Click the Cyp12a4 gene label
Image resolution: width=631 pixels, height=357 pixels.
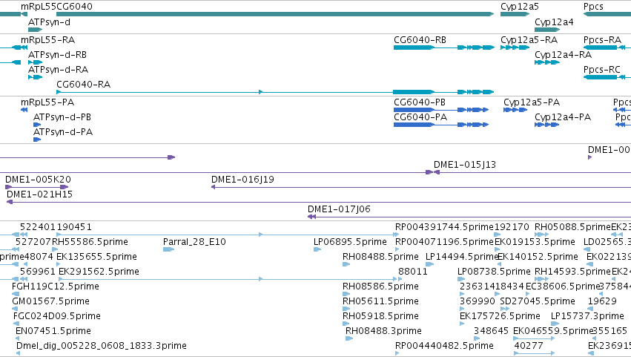click(554, 22)
